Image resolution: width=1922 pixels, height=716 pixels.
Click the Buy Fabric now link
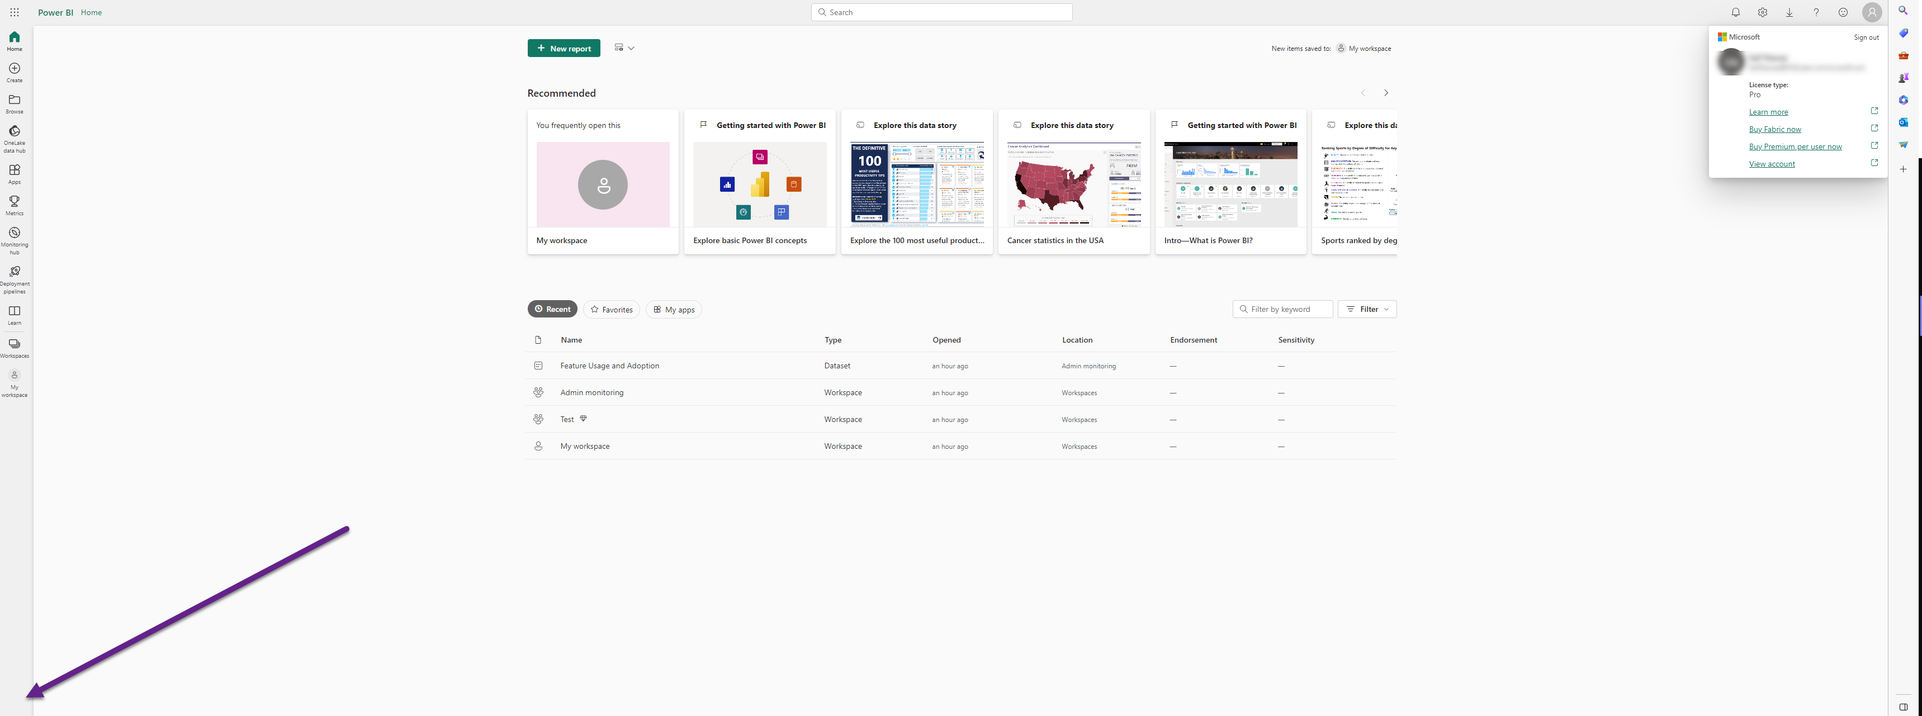click(1774, 130)
